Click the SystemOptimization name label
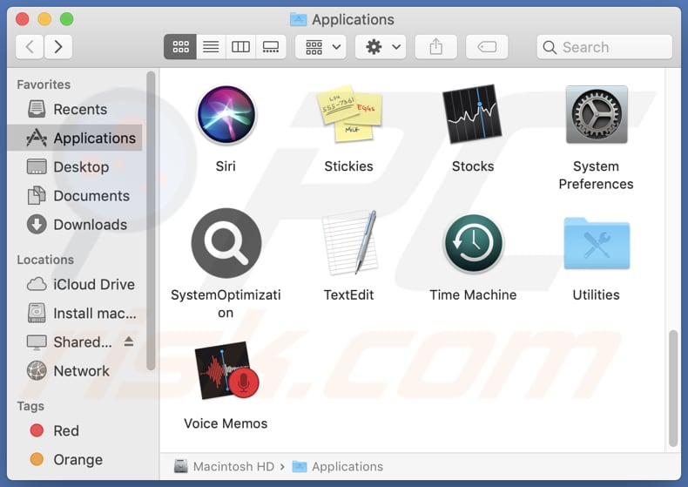 tap(226, 303)
